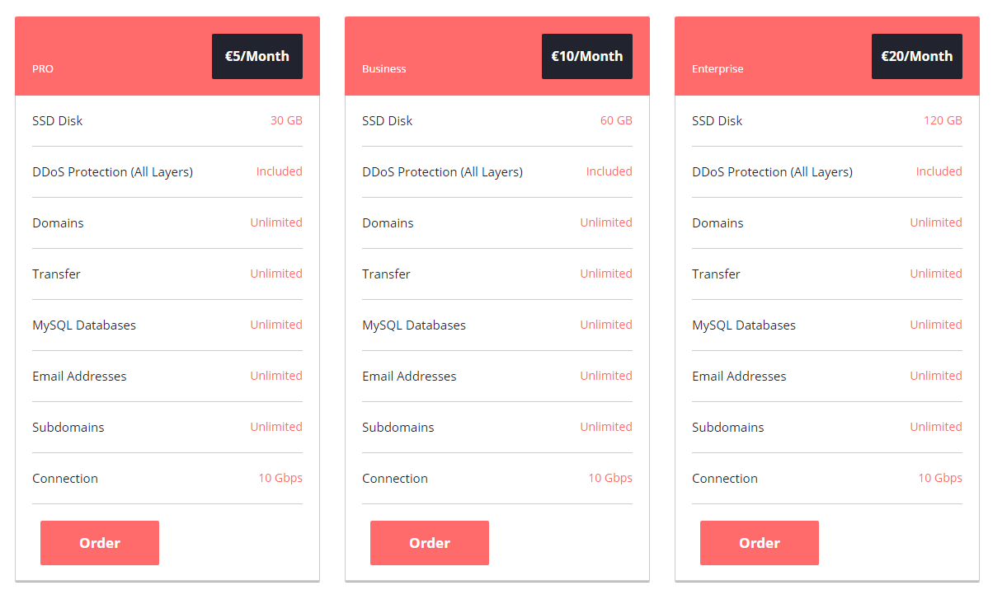Viewport: 1007px width, 599px height.
Task: Click the 120 GB SSD Disk value
Action: coord(943,120)
